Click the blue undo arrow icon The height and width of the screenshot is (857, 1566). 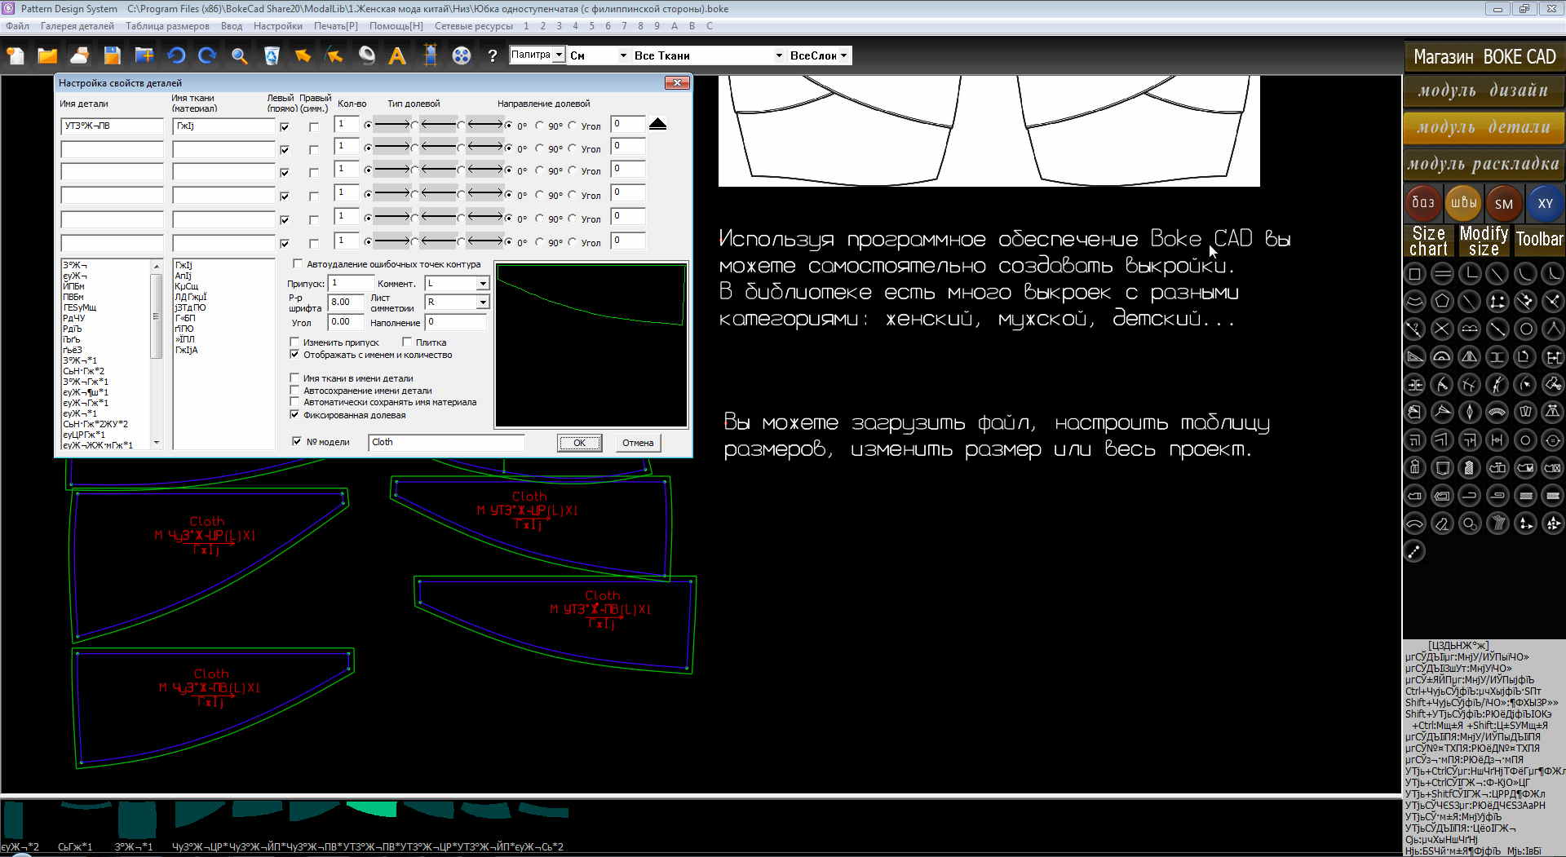(176, 55)
